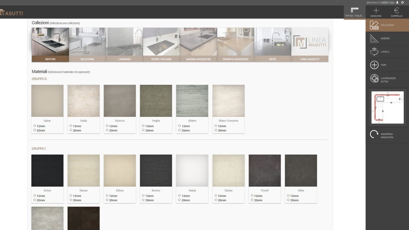Image resolution: width=409 pixels, height=230 pixels.
Task: Click the Edora material swatch
Action: [120, 171]
